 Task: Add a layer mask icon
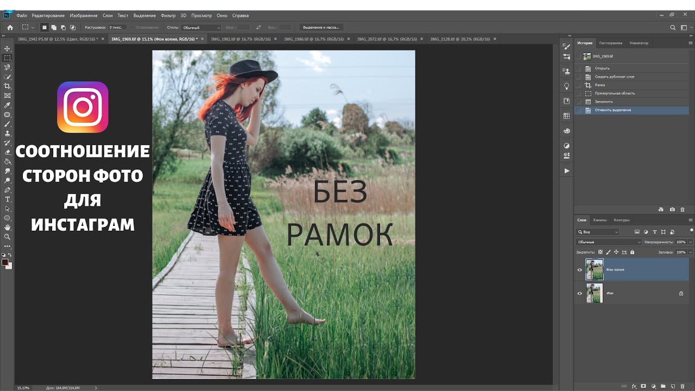tap(643, 386)
